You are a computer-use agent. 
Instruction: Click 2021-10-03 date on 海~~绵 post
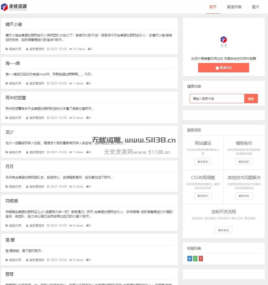point(59,83)
